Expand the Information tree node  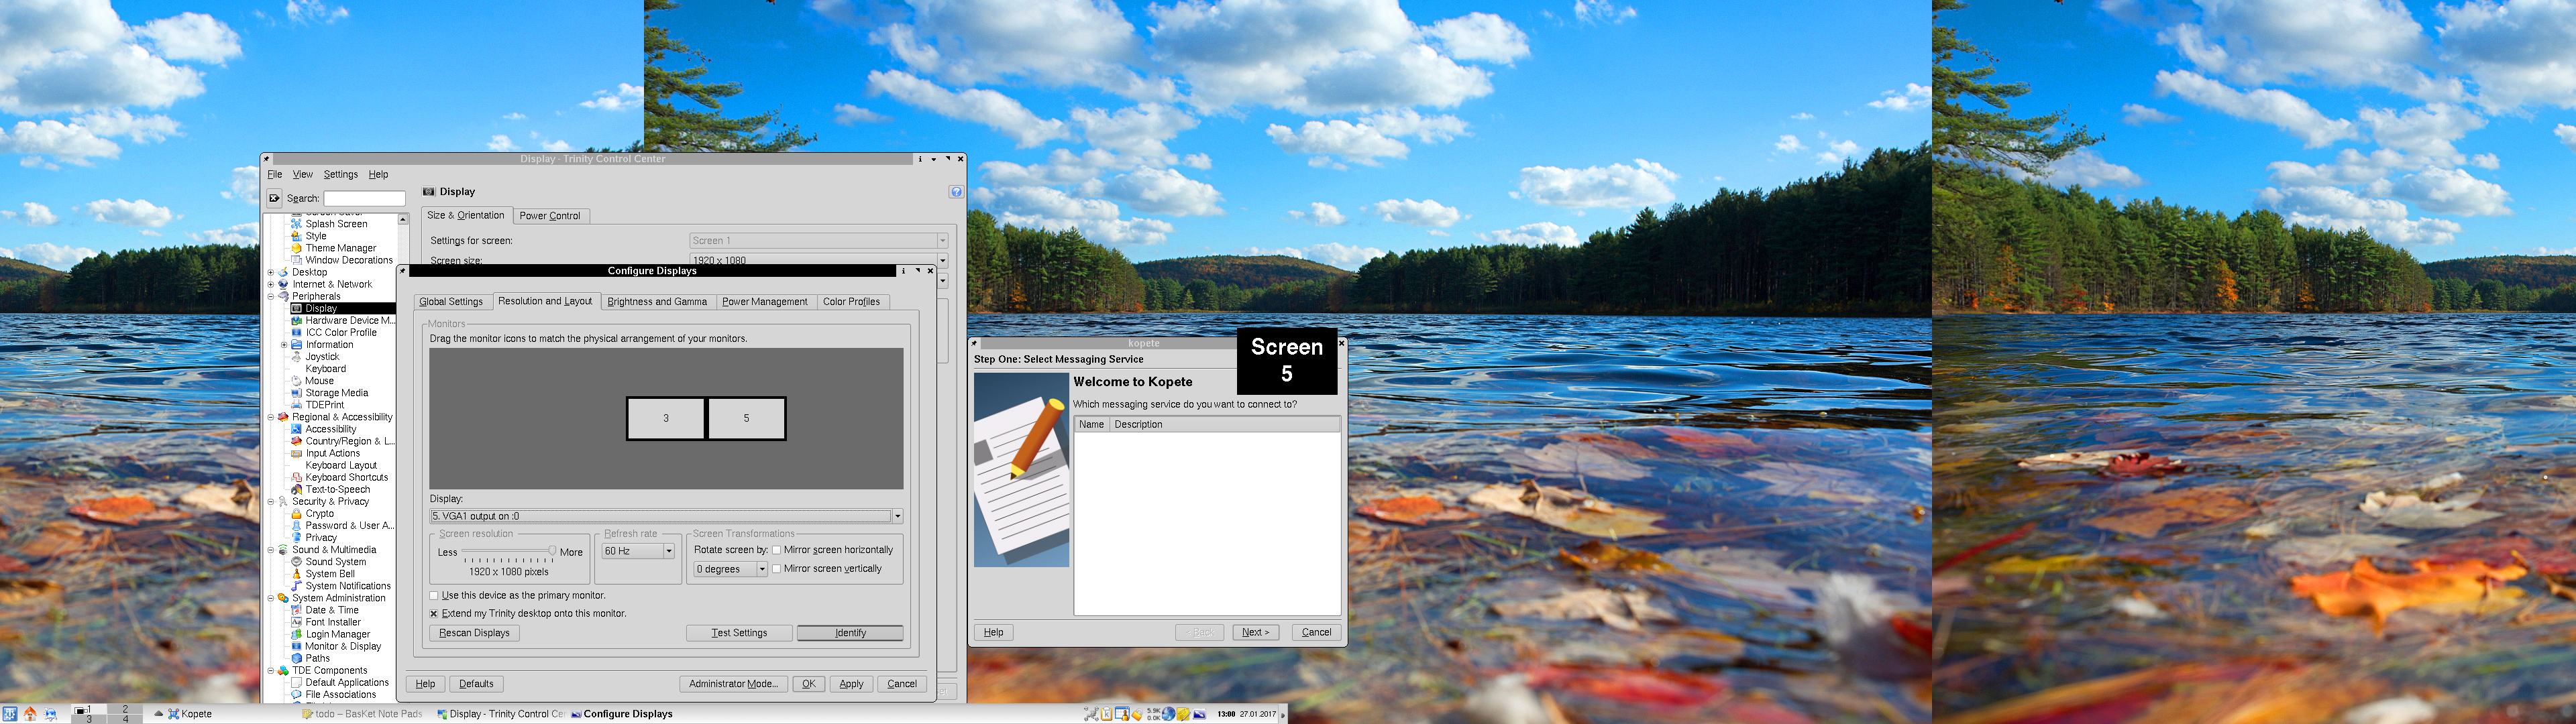pos(284,345)
